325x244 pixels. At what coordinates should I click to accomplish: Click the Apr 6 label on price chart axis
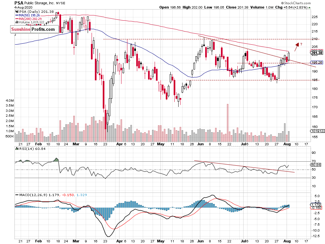coord(121,144)
